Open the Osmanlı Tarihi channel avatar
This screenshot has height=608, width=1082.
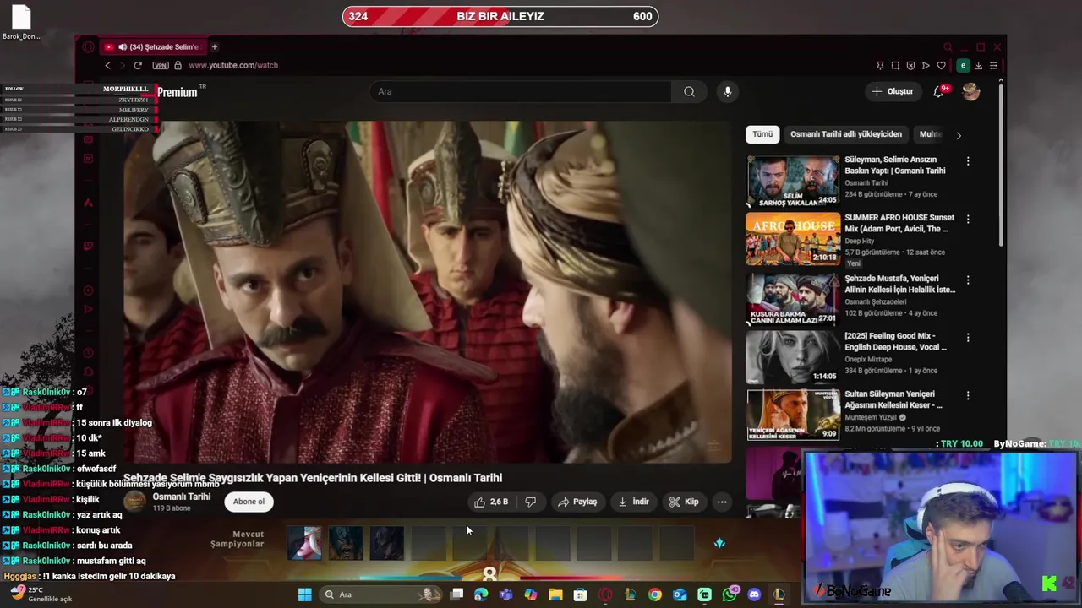pyautogui.click(x=134, y=502)
